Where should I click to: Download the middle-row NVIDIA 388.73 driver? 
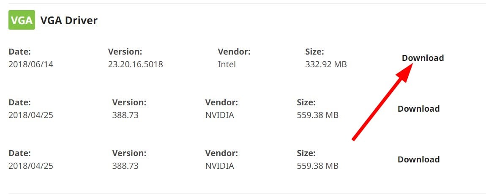[418, 109]
